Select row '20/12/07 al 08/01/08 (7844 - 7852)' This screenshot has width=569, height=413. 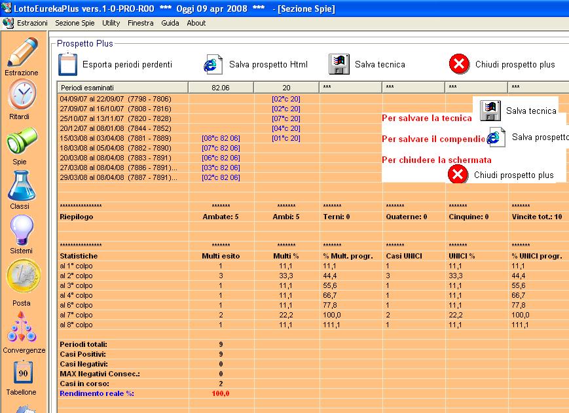[x=115, y=128]
